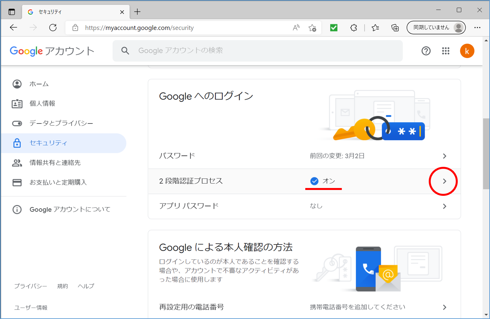This screenshot has width=490, height=319.
Task: Open a new browser tab
Action: (x=137, y=12)
